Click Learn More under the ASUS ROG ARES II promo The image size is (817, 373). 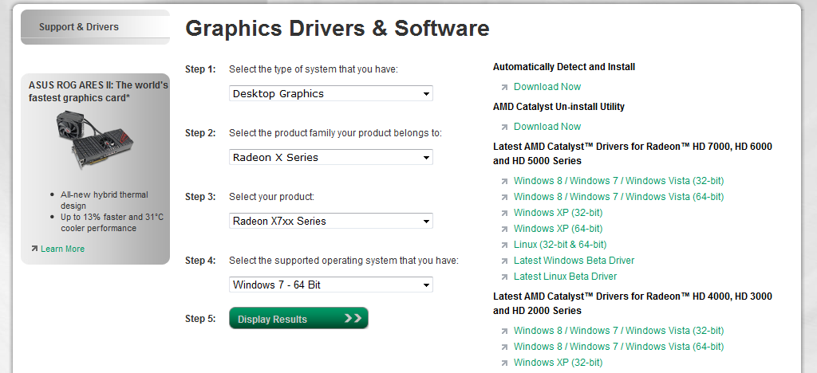pos(62,249)
